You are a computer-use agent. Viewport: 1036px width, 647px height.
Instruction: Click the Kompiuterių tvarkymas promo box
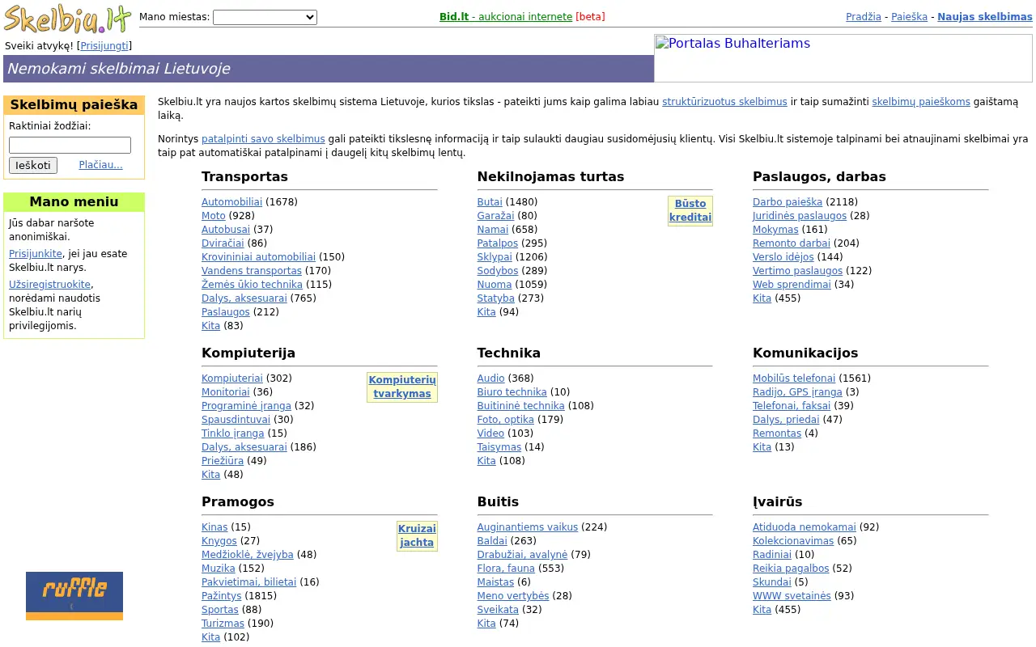pyautogui.click(x=402, y=387)
